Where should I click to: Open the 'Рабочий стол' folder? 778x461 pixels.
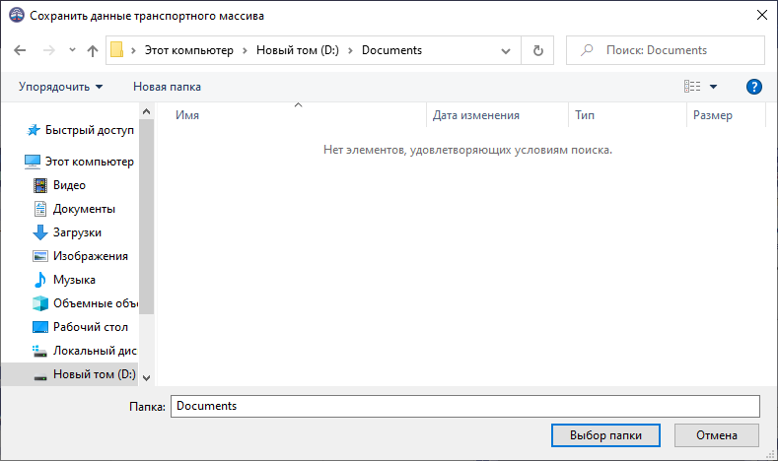click(x=91, y=327)
